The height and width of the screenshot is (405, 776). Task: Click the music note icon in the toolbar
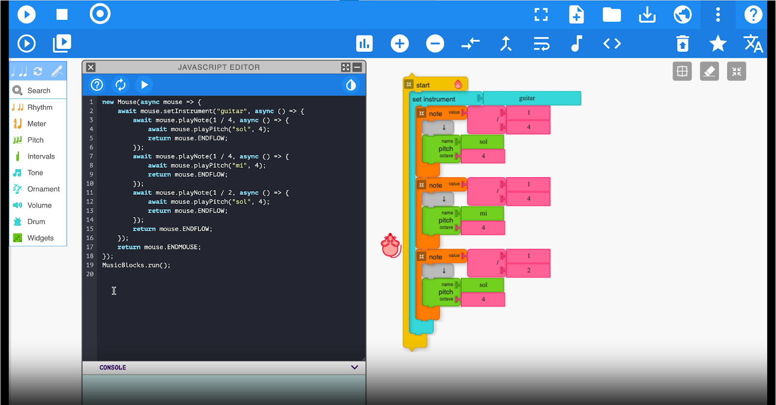click(x=576, y=44)
